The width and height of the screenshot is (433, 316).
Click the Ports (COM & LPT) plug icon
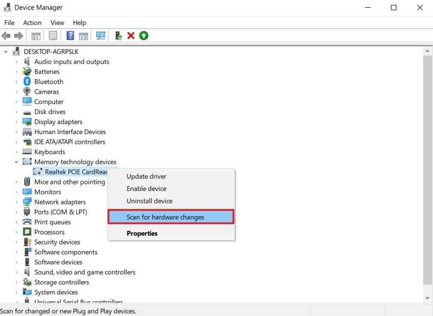point(27,212)
